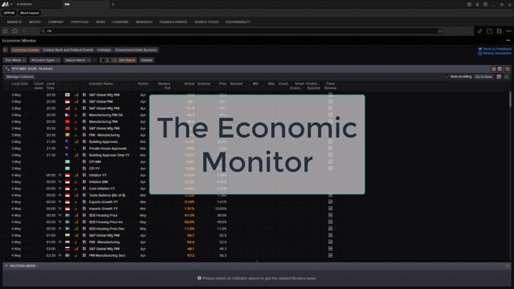Click the Go to Now button
This screenshot has width=514, height=289.
[483, 77]
